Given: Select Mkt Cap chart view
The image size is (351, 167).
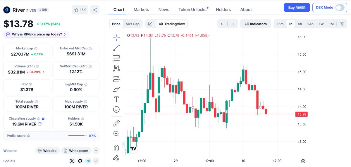Looking at the screenshot, I should pos(133,24).
